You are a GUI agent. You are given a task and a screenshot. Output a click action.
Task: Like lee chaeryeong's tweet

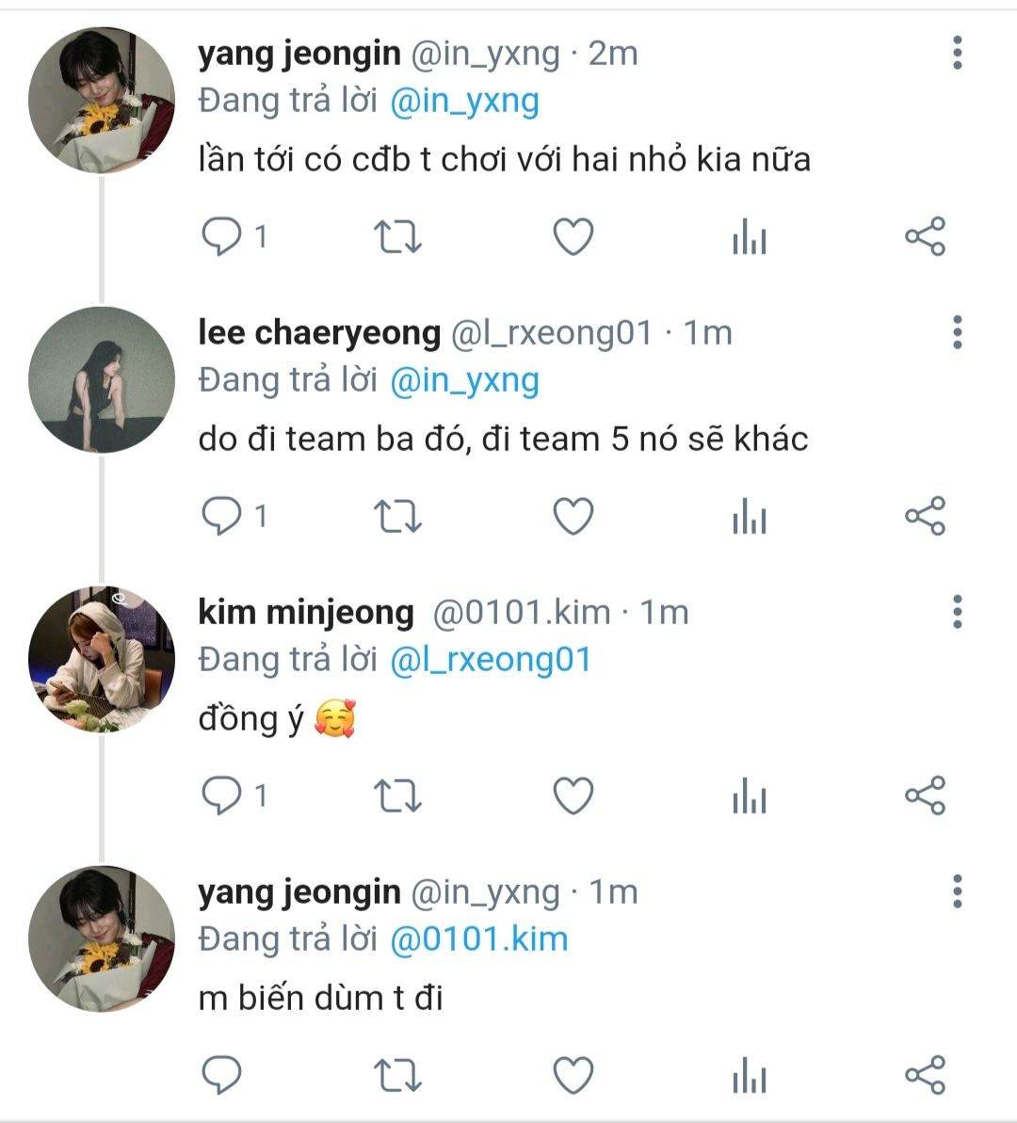(573, 516)
